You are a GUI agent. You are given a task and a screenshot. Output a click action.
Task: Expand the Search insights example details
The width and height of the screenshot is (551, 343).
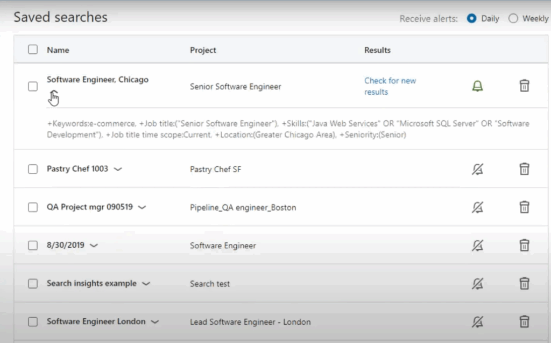(x=146, y=283)
